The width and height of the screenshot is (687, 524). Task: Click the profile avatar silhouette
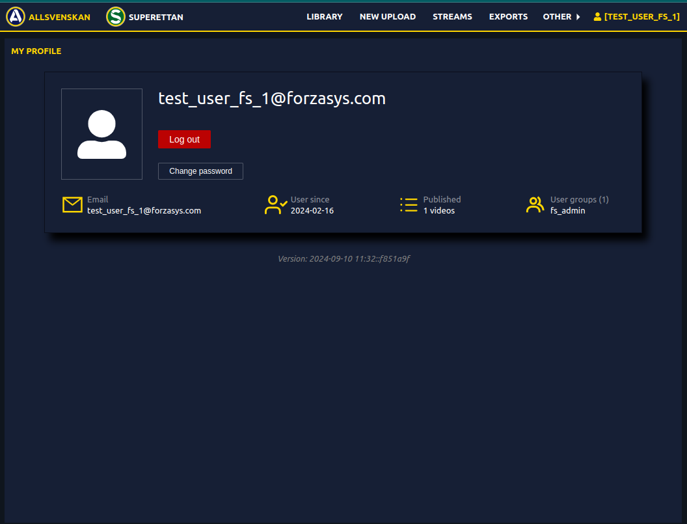pos(101,134)
